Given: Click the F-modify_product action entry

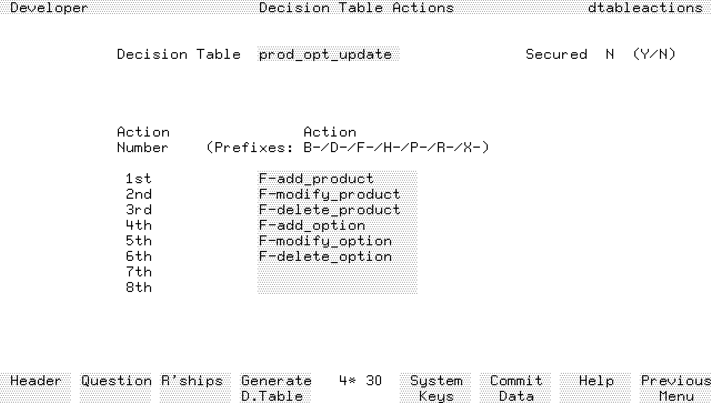Looking at the screenshot, I should pos(337,194).
